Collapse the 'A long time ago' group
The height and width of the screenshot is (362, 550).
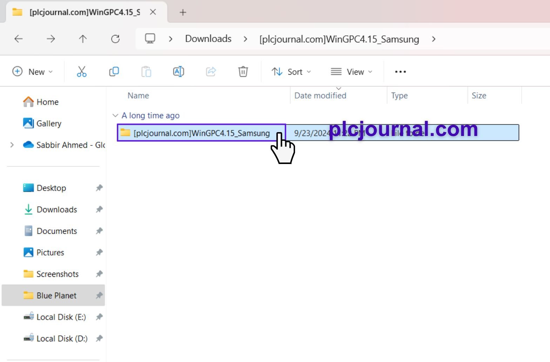115,115
